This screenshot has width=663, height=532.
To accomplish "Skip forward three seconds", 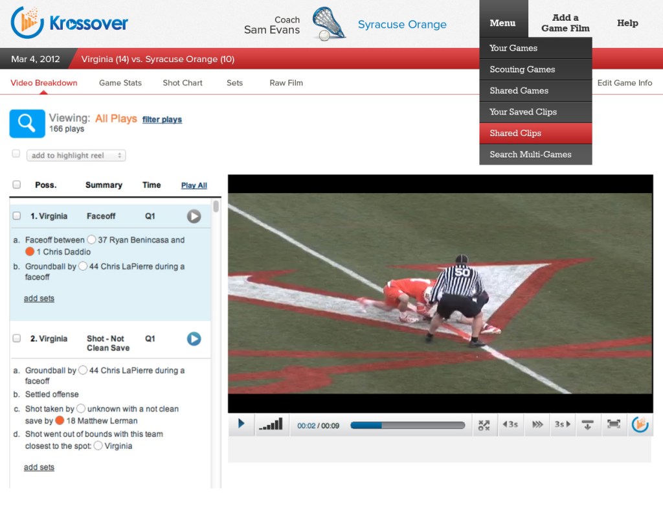I will click(563, 424).
